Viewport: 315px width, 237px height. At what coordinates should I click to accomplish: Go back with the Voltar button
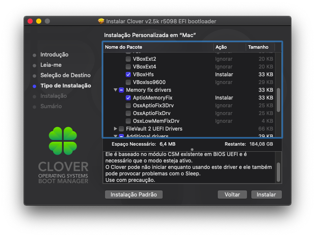coord(232,194)
